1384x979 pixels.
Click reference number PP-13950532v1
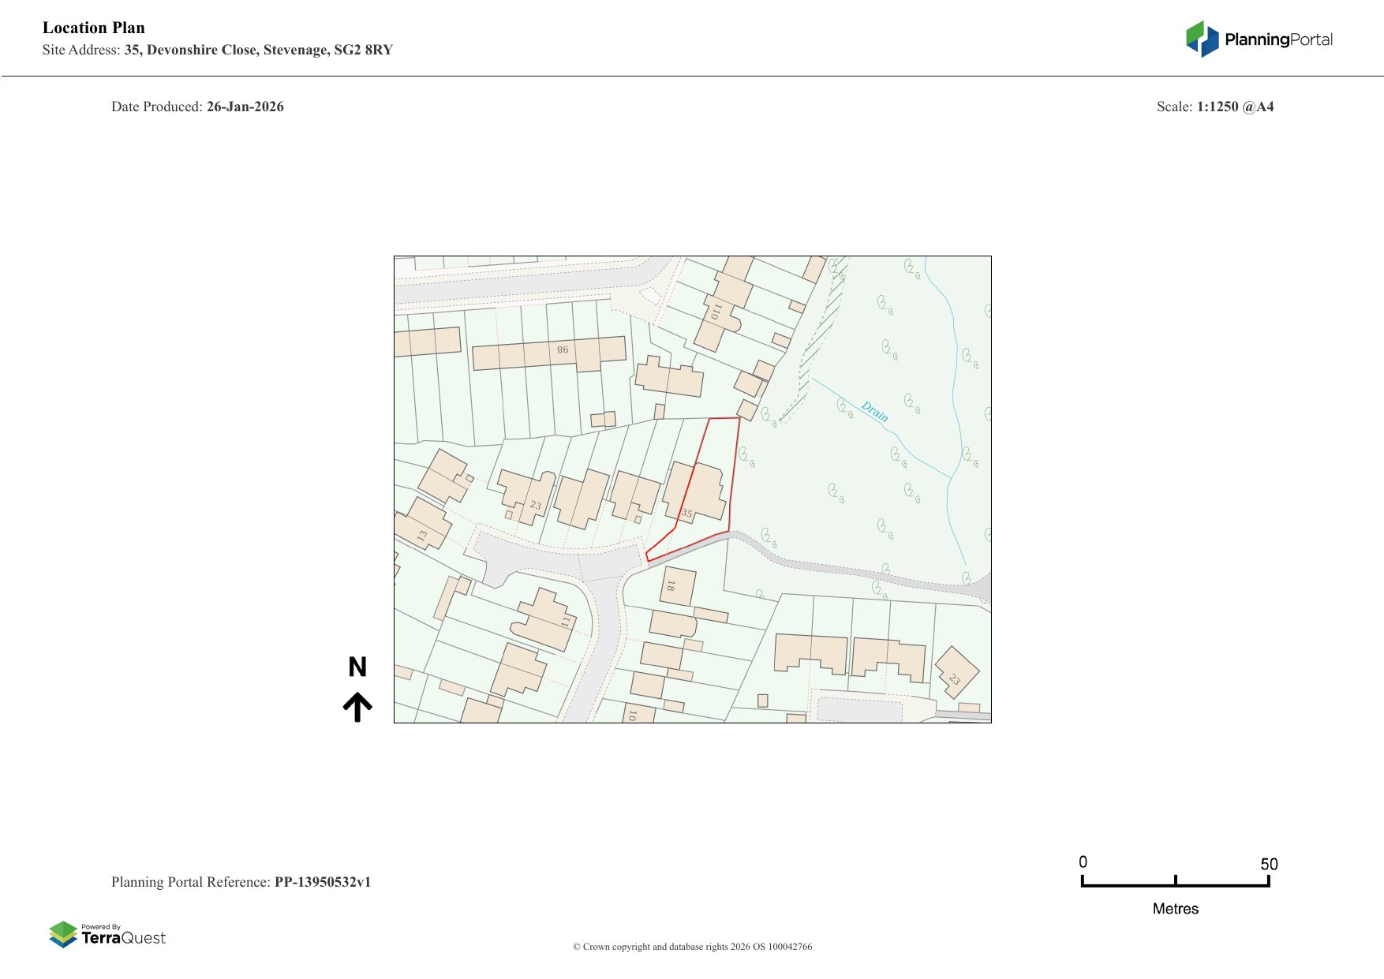pos(322,882)
